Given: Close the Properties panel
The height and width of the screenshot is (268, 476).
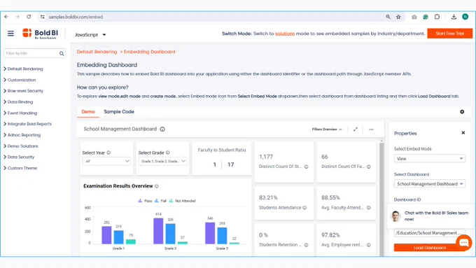Looking at the screenshot, I should point(463,133).
